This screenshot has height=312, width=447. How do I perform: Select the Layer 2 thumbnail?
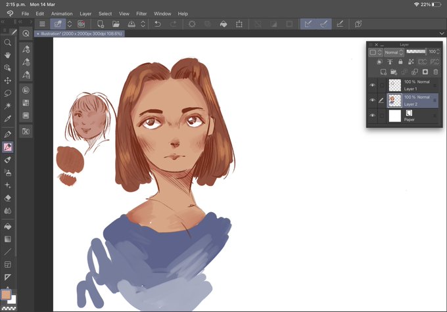click(395, 100)
